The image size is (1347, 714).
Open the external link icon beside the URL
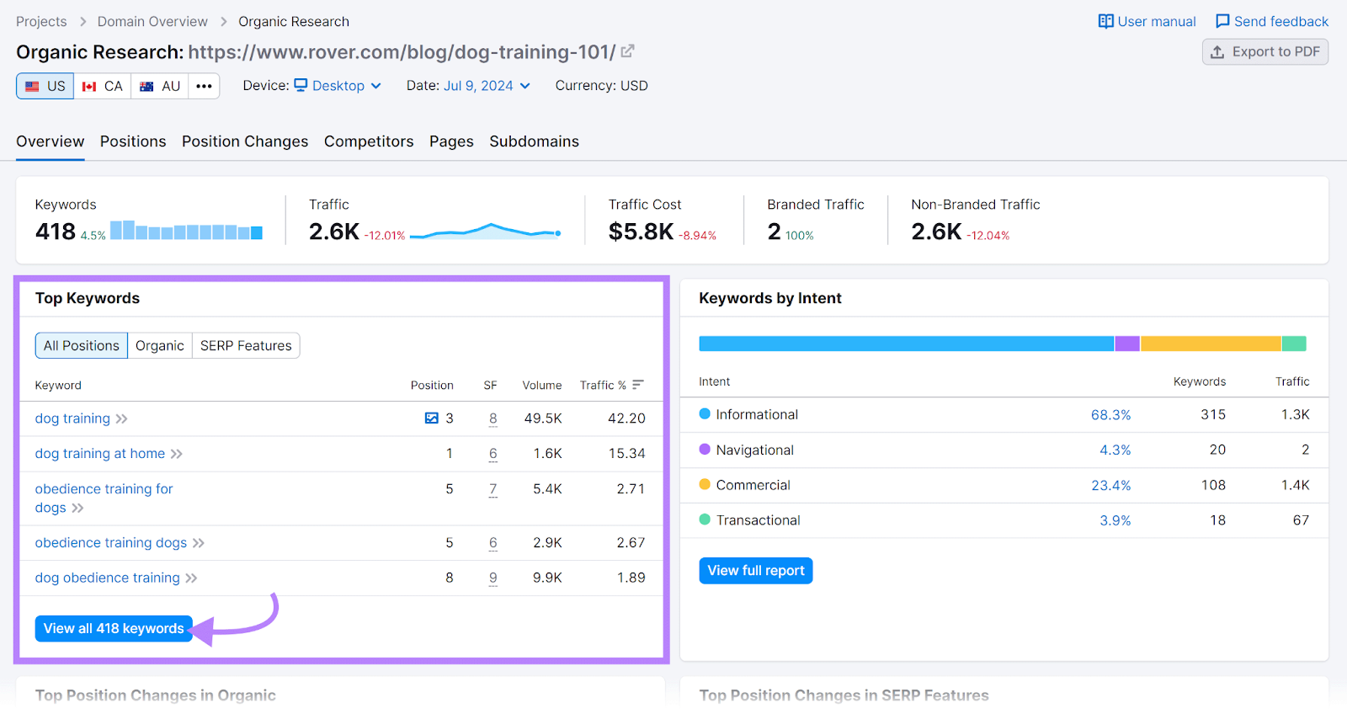pos(627,51)
